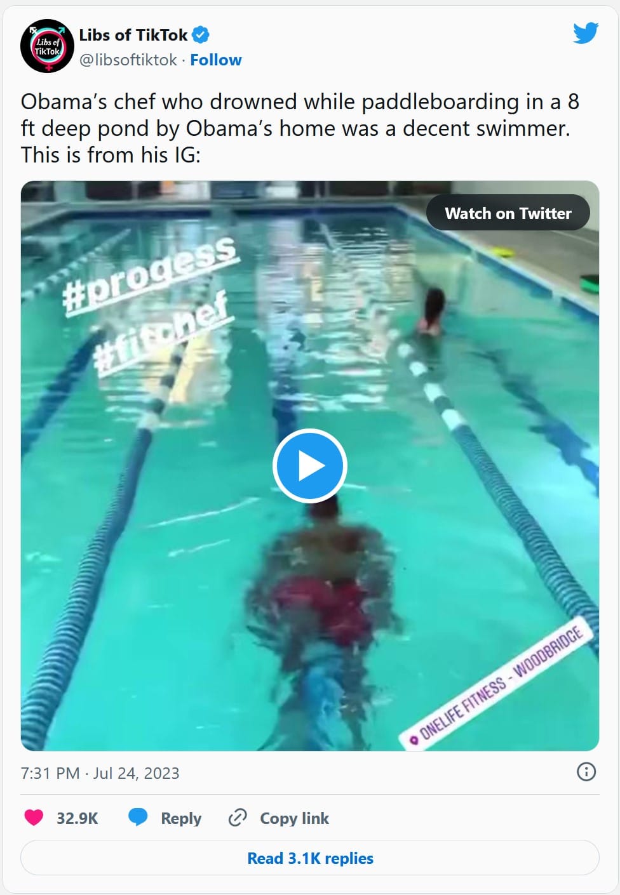Play the embedded swimming video
The image size is (620, 895).
[310, 466]
